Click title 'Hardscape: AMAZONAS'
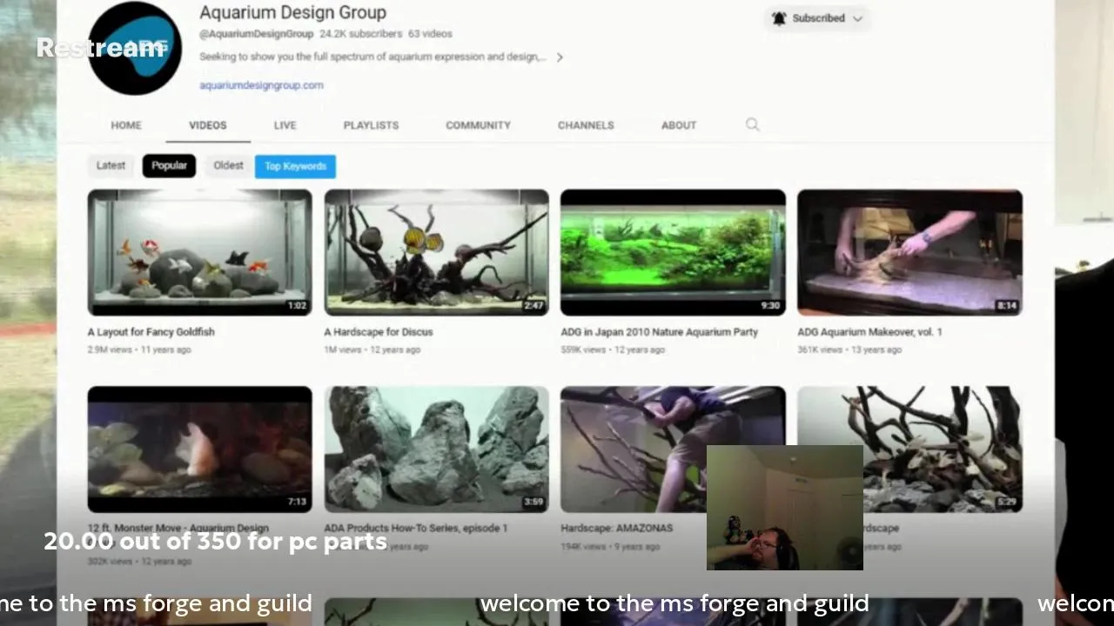 coord(616,529)
